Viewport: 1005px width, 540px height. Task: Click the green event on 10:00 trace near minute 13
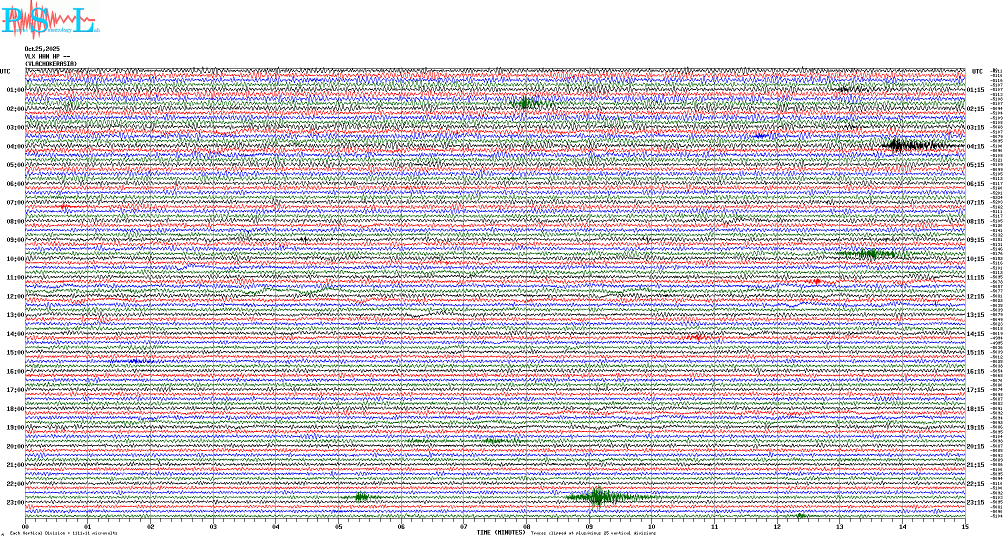click(870, 254)
